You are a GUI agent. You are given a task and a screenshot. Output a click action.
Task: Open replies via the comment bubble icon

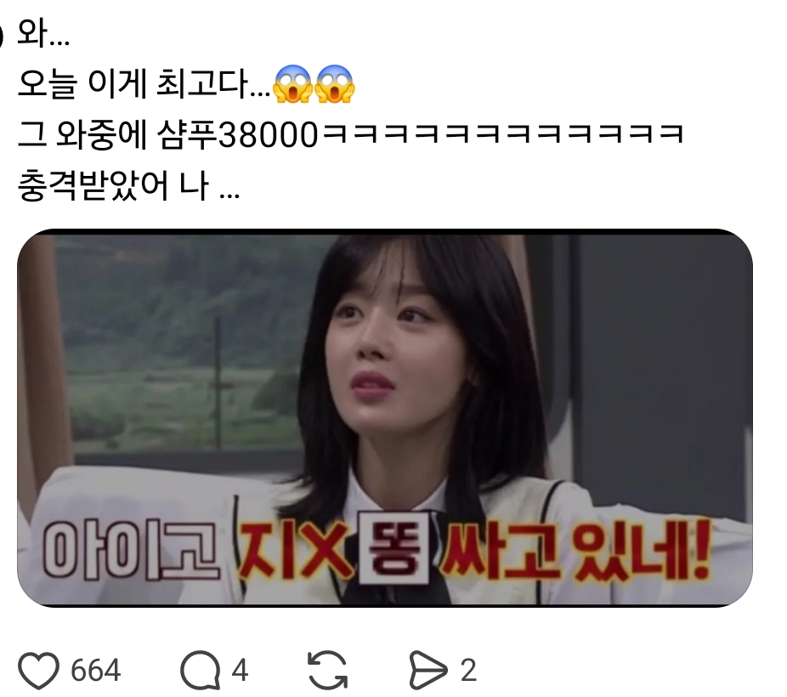point(200,670)
